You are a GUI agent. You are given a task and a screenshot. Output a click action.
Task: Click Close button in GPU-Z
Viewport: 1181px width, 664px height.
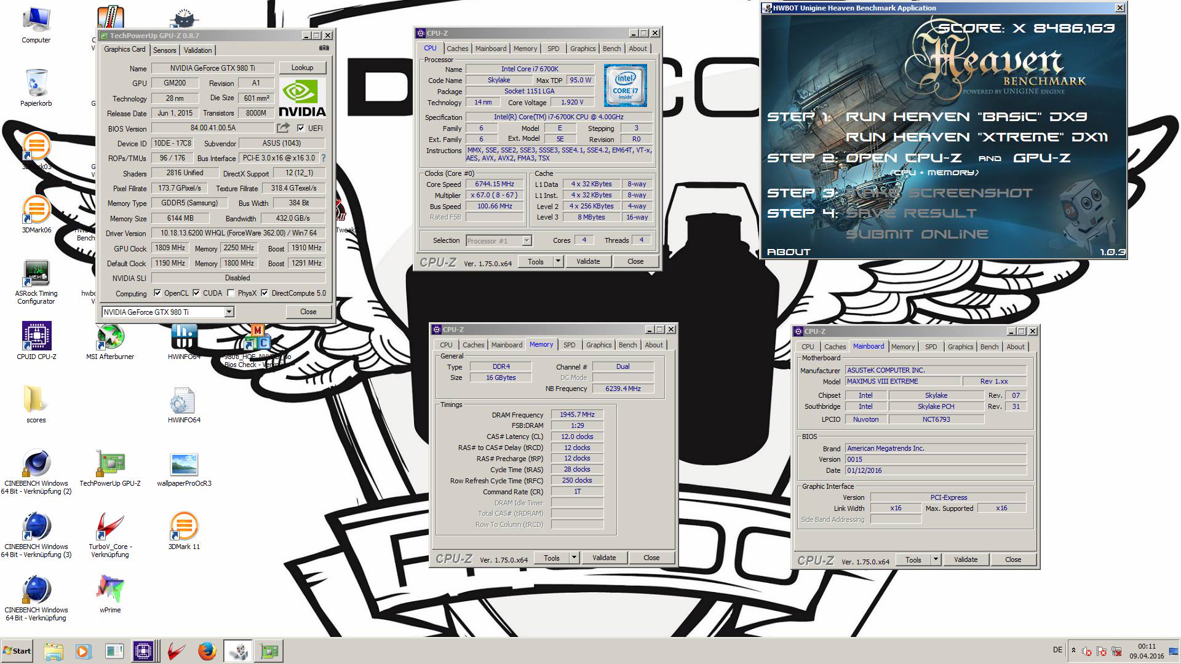click(308, 312)
